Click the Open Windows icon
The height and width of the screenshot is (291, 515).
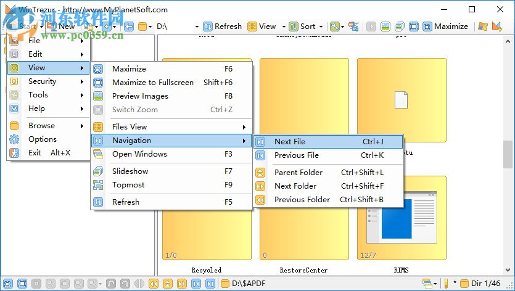(97, 154)
